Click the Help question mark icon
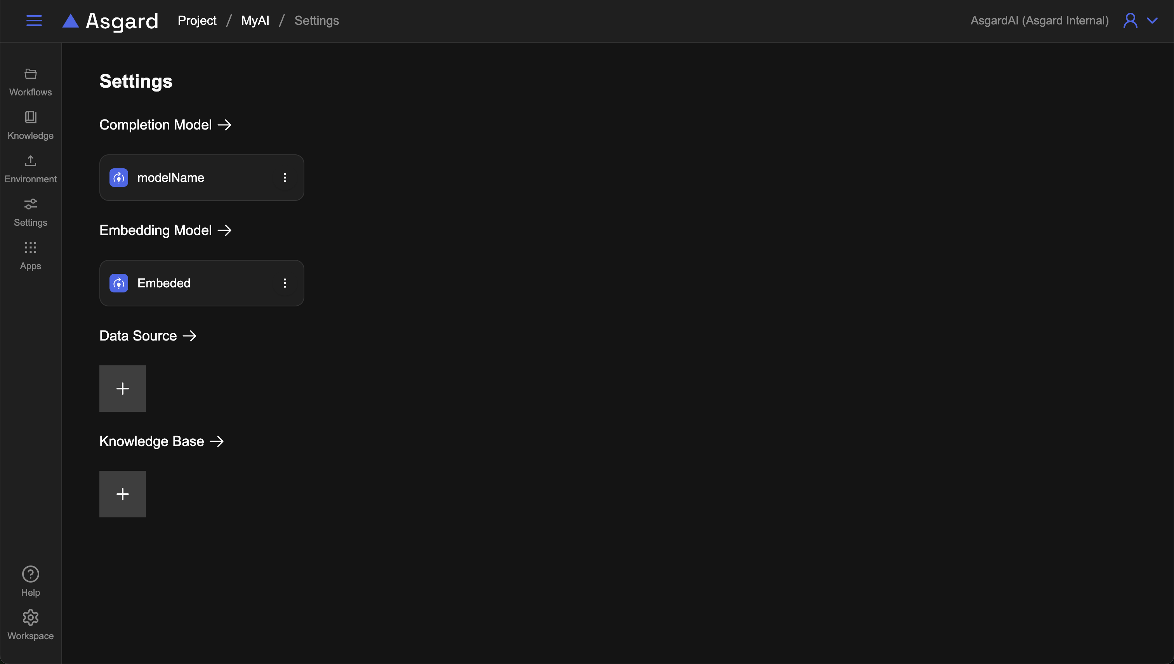1174x664 pixels. point(31,574)
